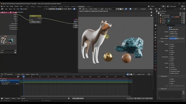Screen dimensions: 186x104
Task: Open the Composite layer dropdown
Action: [144, 9]
